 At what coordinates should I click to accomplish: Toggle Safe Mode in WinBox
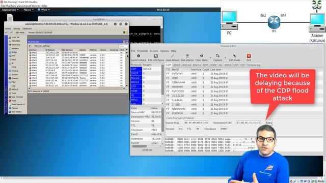pyautogui.click(x=20, y=33)
